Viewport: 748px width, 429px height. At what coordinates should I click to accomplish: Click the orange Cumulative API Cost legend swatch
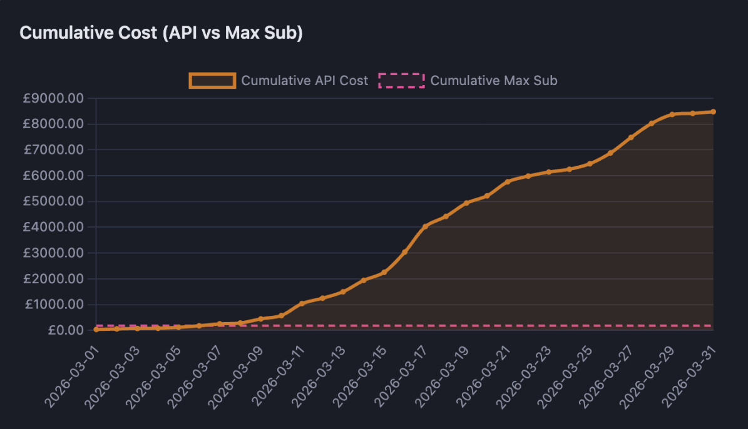pyautogui.click(x=212, y=81)
